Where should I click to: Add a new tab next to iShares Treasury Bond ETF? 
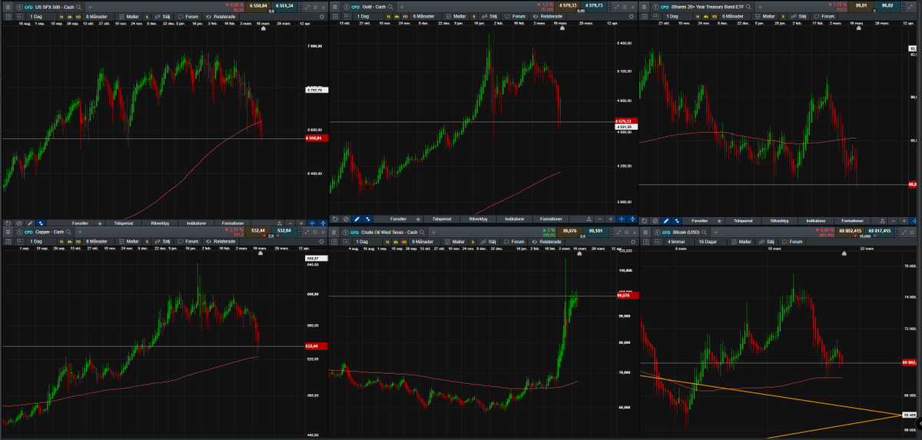[x=760, y=7]
